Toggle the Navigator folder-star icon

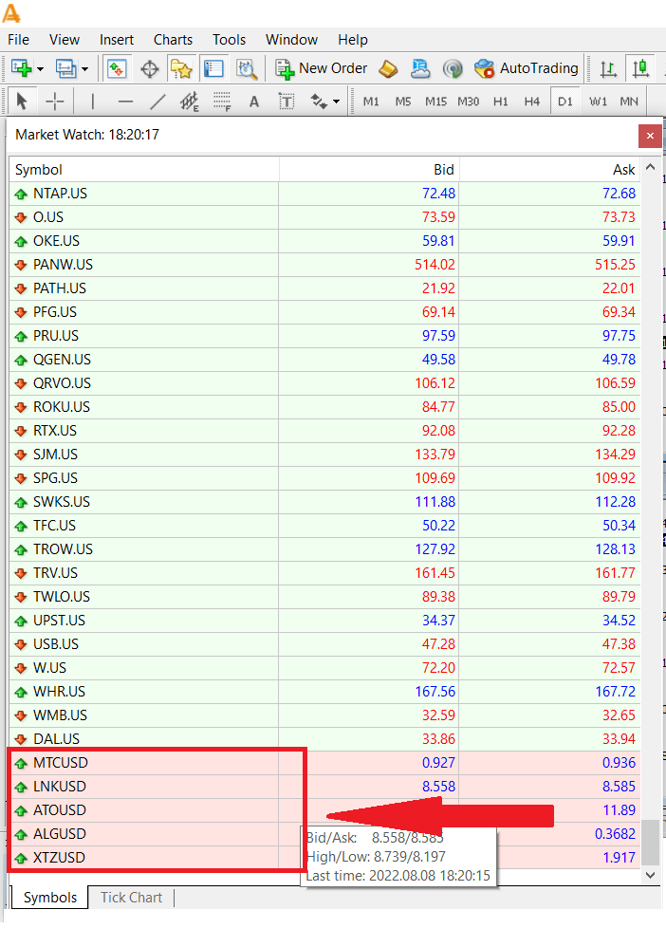181,69
